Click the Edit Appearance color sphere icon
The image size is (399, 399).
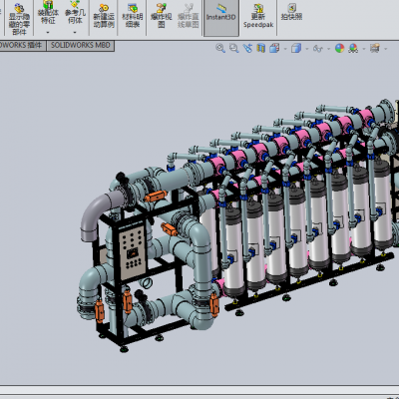click(339, 48)
